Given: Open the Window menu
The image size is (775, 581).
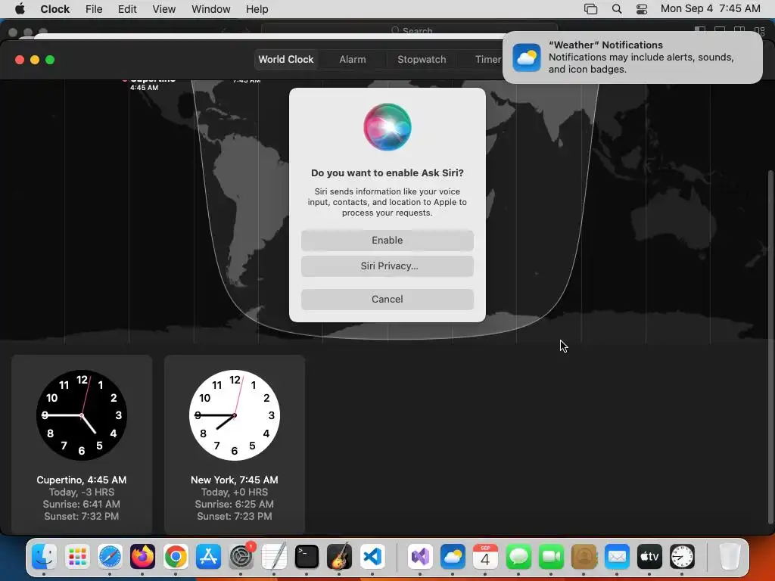Looking at the screenshot, I should click(x=211, y=9).
